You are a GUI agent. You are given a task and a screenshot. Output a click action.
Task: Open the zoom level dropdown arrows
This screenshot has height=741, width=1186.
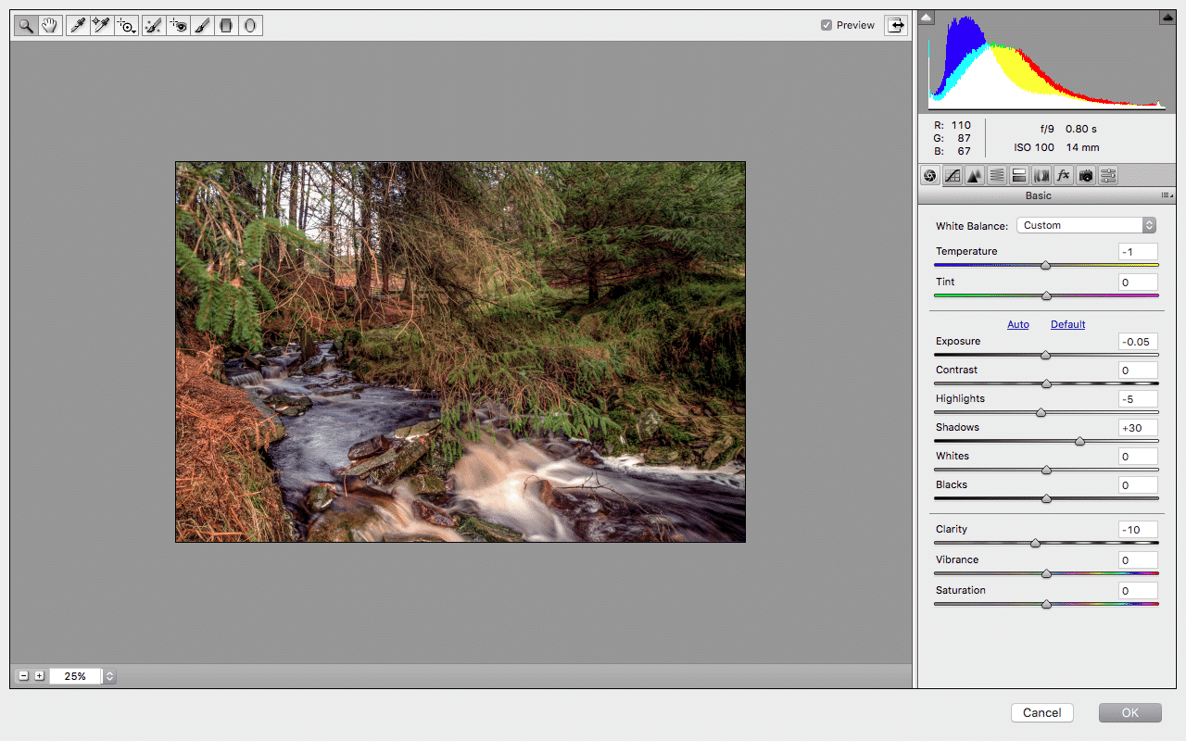109,676
